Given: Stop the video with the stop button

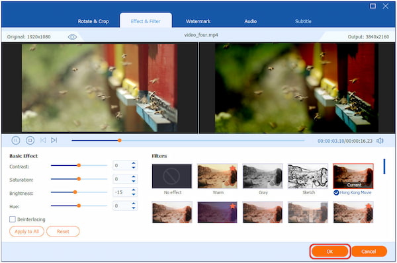Looking at the screenshot, I should click(30, 140).
